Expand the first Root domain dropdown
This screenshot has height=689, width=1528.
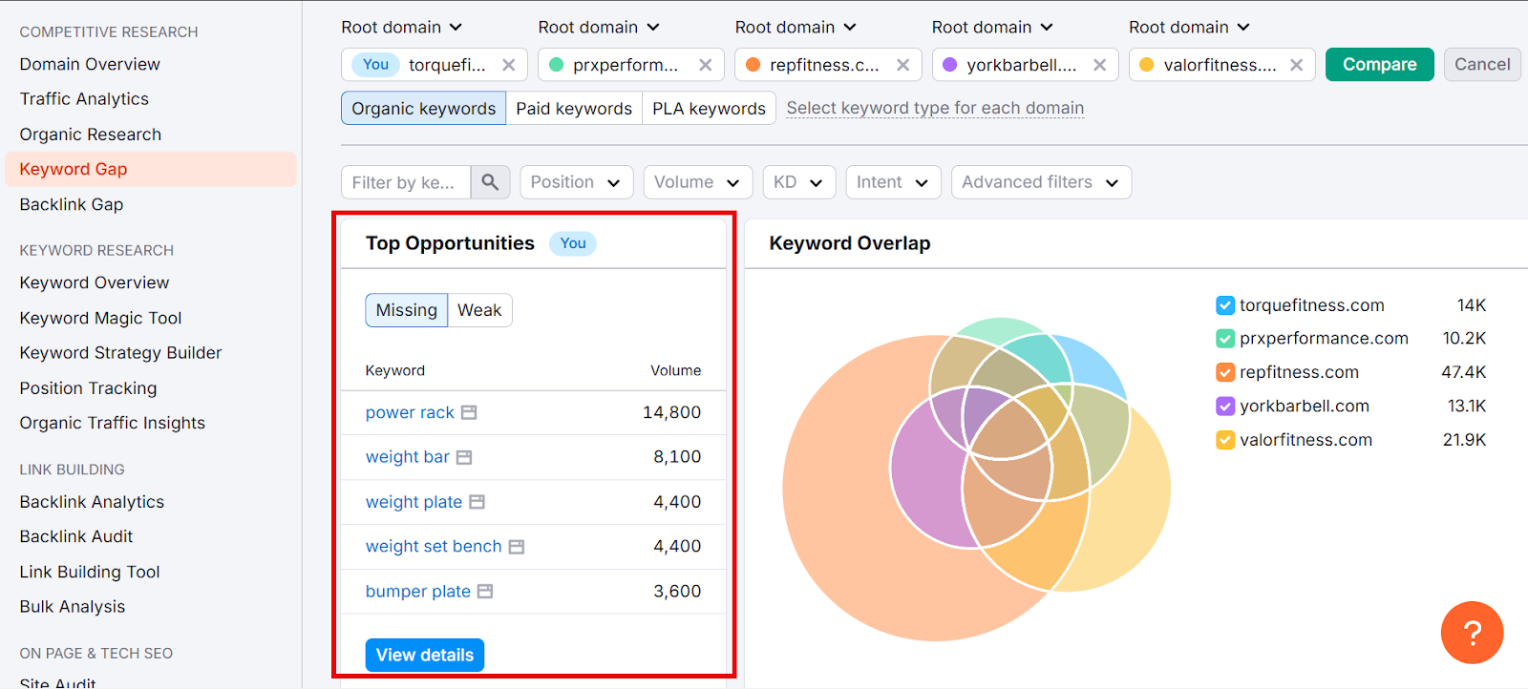point(401,27)
